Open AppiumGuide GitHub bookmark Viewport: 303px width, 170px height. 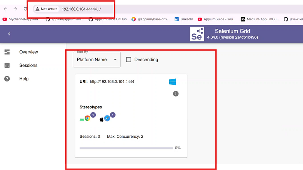pos(108,19)
